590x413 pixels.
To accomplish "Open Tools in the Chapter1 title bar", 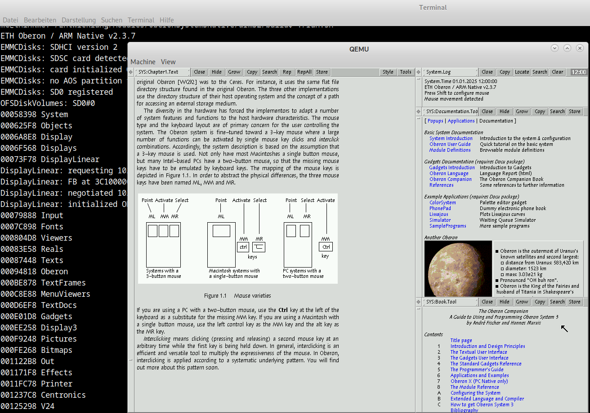I will pyautogui.click(x=406, y=71).
